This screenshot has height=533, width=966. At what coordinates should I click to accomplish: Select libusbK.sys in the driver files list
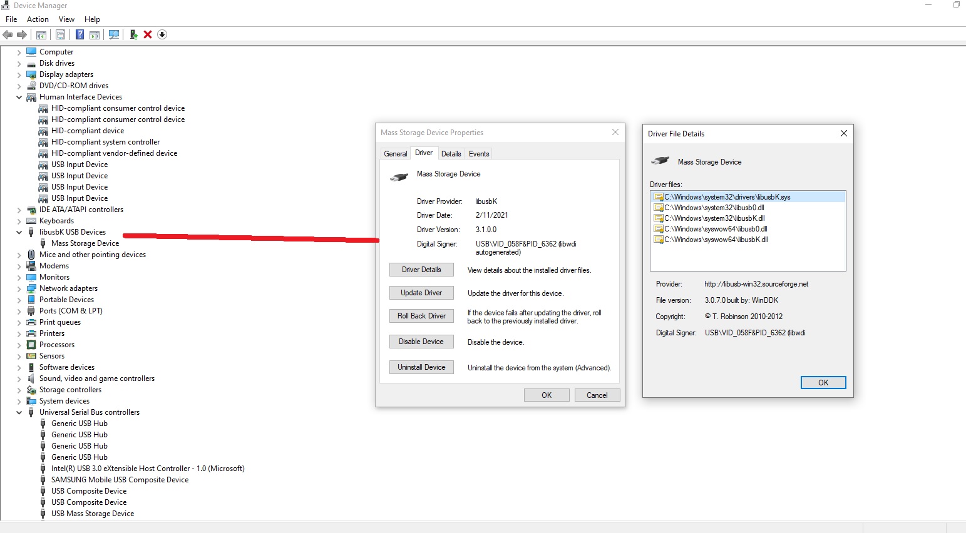point(727,196)
